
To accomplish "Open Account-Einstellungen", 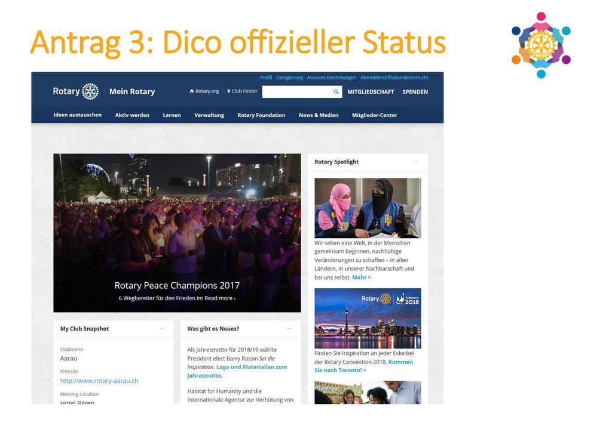I will (x=331, y=78).
